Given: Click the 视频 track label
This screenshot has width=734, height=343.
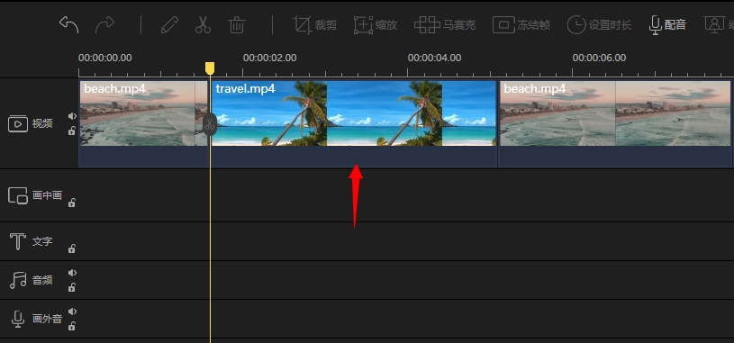Looking at the screenshot, I should (x=42, y=124).
